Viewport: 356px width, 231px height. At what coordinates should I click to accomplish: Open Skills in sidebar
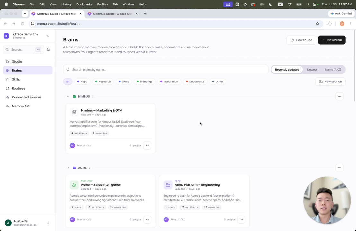pos(28,79)
